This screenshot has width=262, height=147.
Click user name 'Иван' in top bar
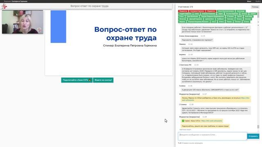click(x=249, y=1)
